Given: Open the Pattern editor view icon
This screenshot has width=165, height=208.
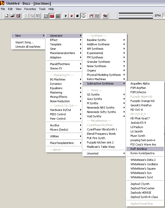Looking at the screenshot, I should pyautogui.click(x=46, y=16).
